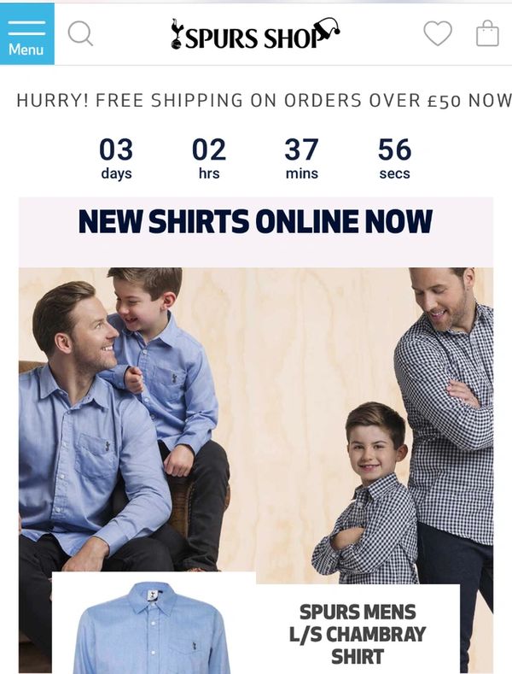Click the cockerel crest in the logo
Screen dimensions: 512x674
[x=176, y=33]
